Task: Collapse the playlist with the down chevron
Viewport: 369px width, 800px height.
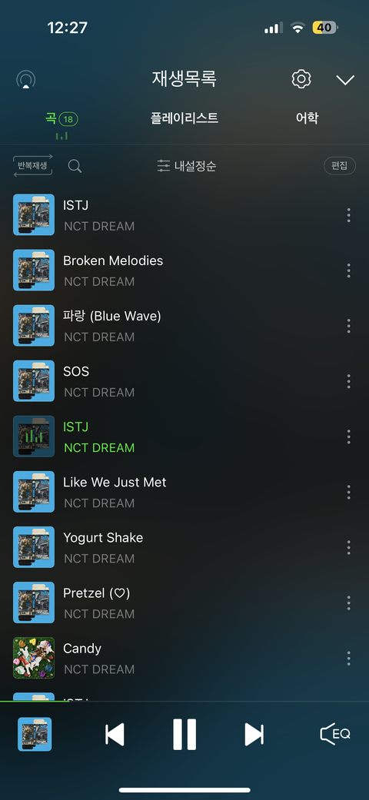Action: pos(345,80)
